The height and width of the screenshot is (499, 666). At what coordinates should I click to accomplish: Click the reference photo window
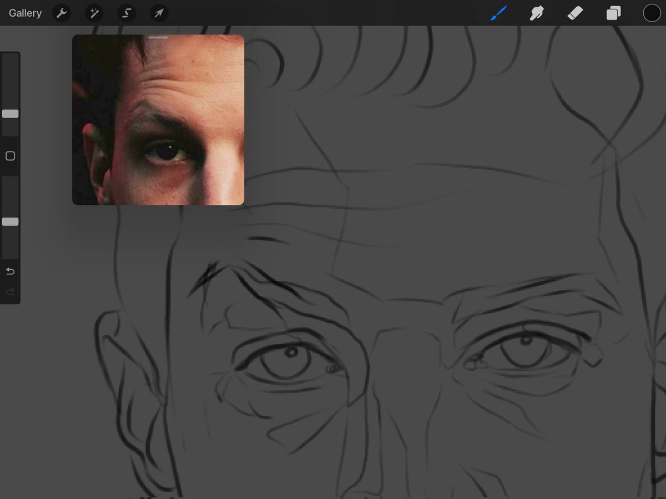point(158,120)
